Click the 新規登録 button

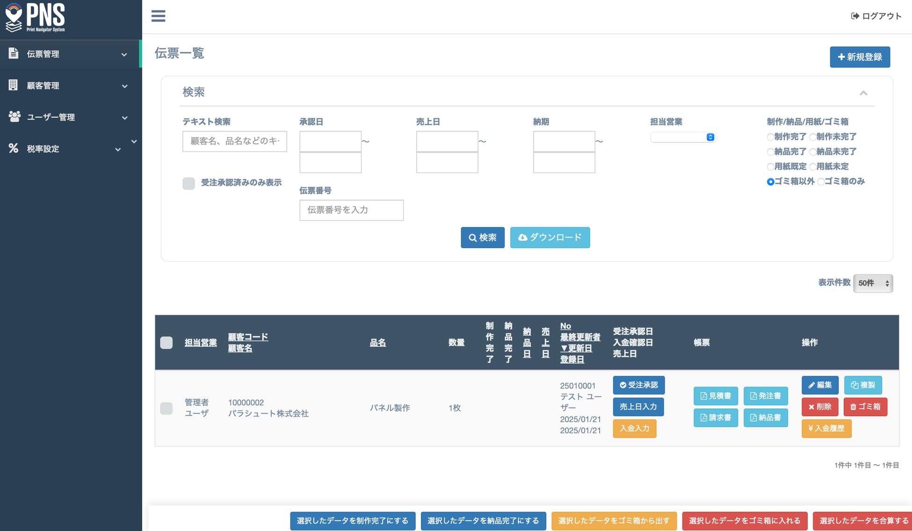(x=860, y=57)
